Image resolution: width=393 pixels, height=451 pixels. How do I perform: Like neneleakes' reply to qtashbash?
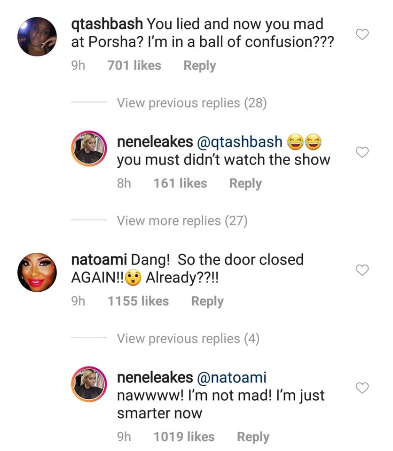pyautogui.click(x=362, y=152)
